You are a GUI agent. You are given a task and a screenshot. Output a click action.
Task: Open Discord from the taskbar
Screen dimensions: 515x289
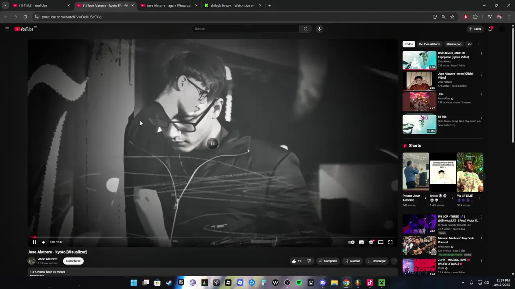coord(322,283)
